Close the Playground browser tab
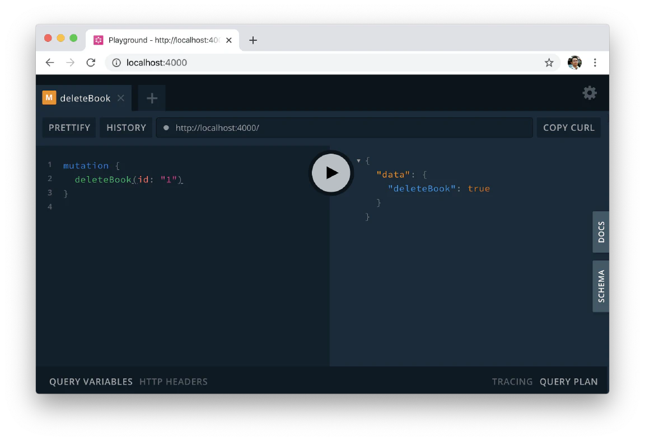This screenshot has width=645, height=441. click(x=228, y=40)
